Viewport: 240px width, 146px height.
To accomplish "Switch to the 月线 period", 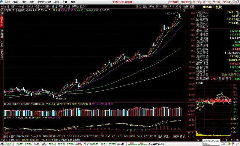I will pyautogui.click(x=68, y=7).
